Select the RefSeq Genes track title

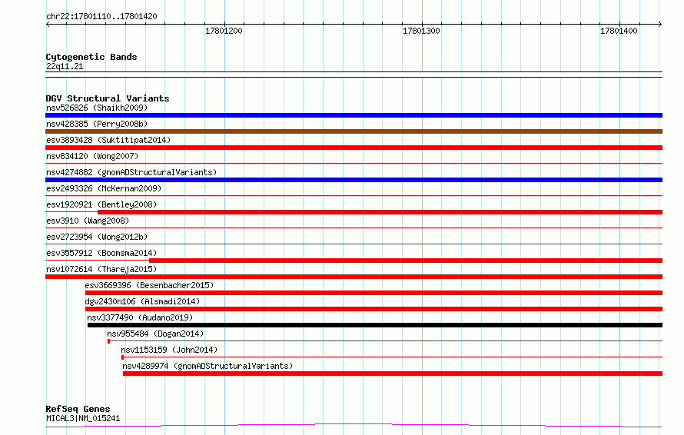[x=78, y=409]
